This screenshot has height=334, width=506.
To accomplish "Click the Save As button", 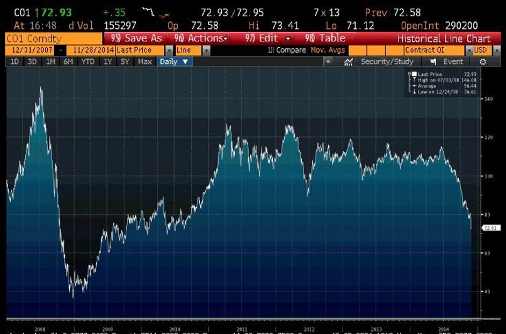I will 136,38.
